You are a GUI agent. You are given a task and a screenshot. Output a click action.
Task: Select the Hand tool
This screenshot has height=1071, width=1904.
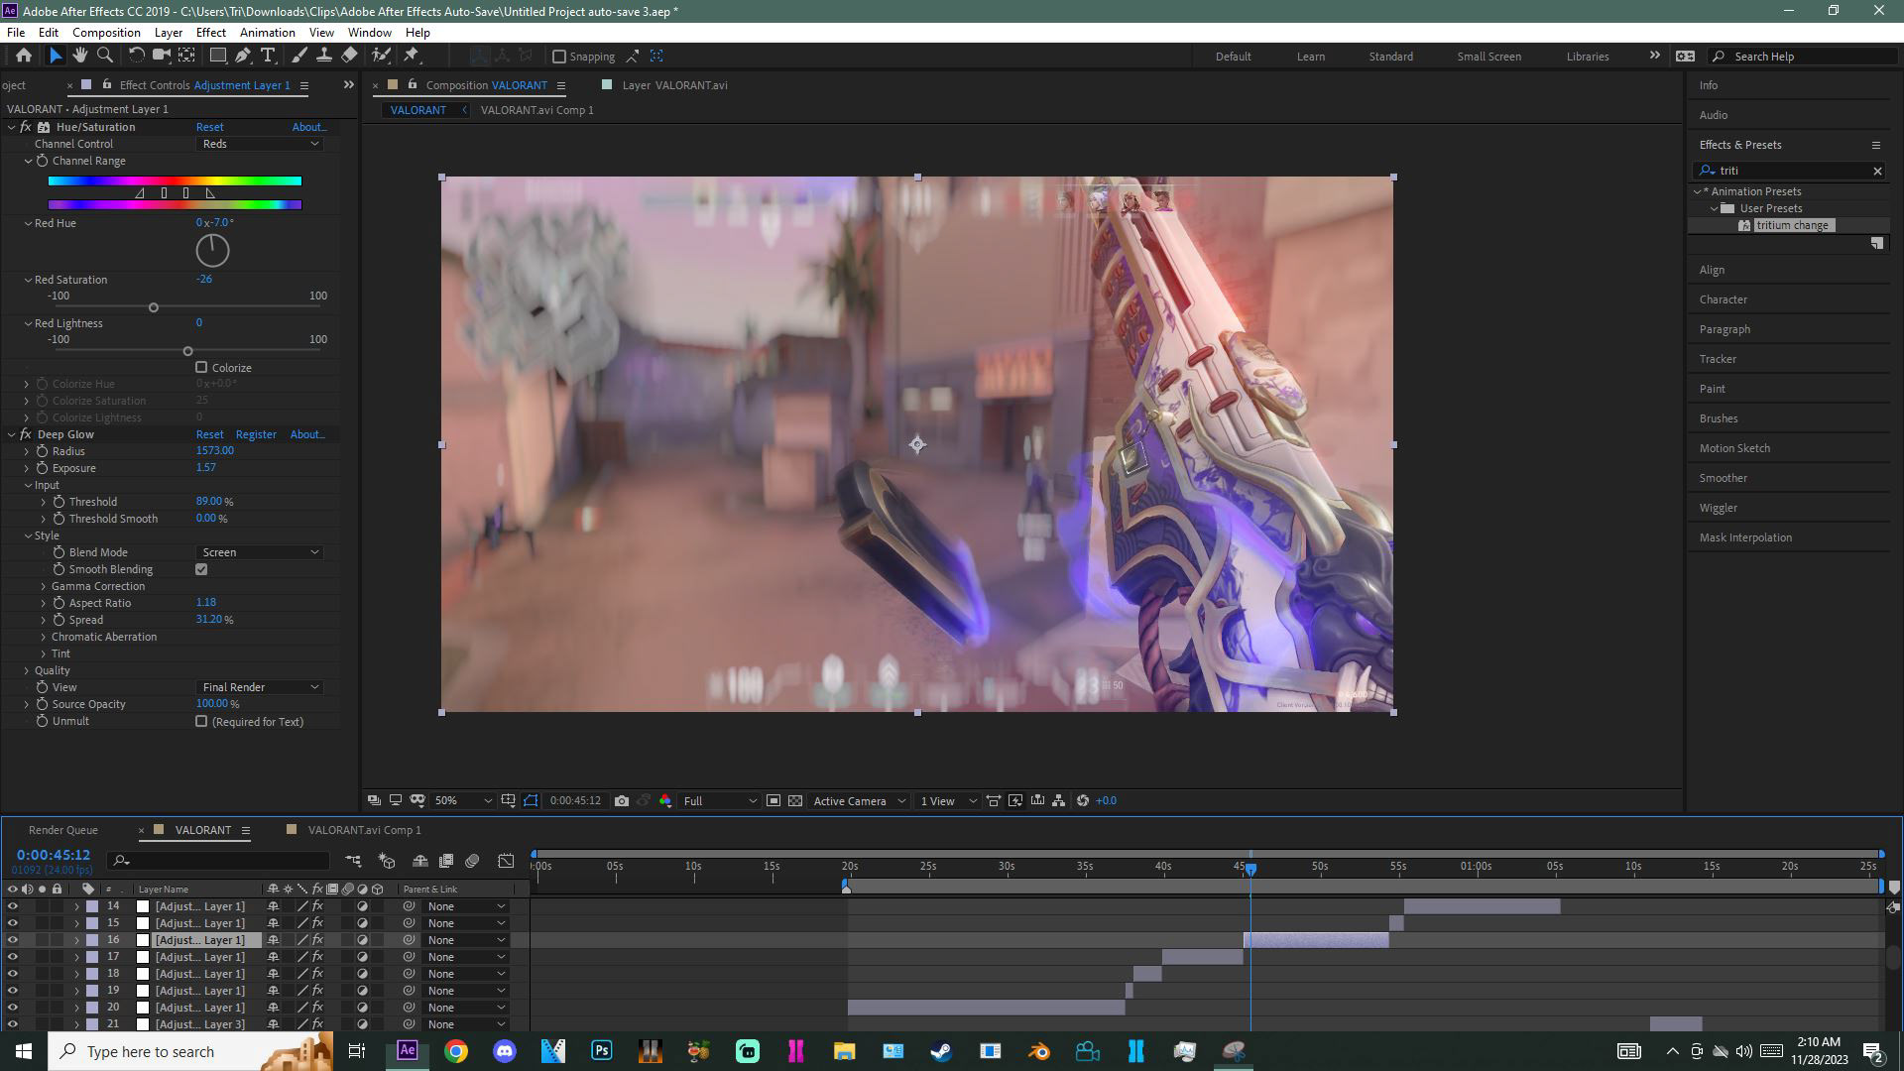[x=80, y=56]
